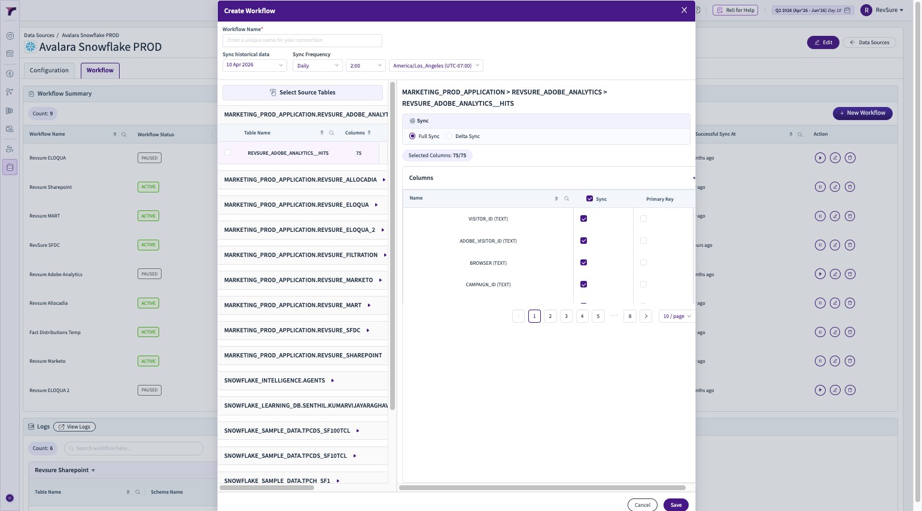The width and height of the screenshot is (922, 511).
Task: Open the dollar-sign sidebar icon
Action: pyautogui.click(x=10, y=74)
